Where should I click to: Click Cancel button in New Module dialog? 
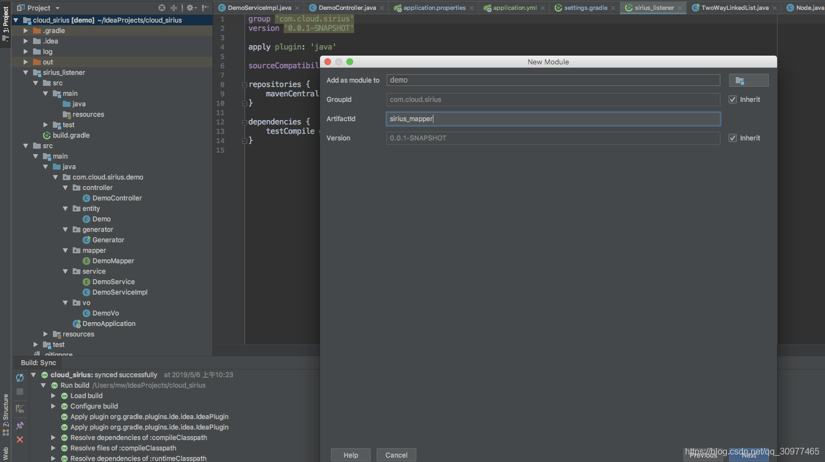click(x=397, y=455)
